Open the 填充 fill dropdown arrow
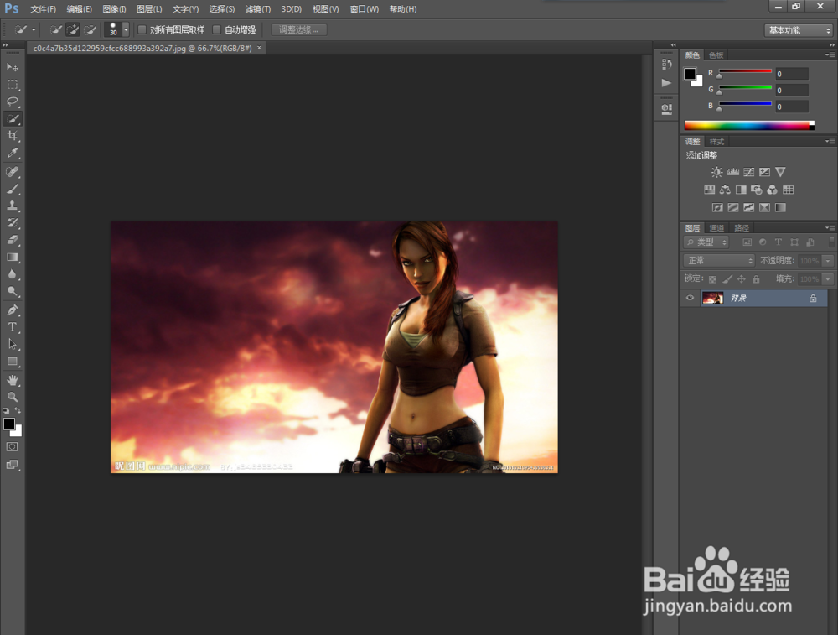The width and height of the screenshot is (838, 635). [828, 279]
